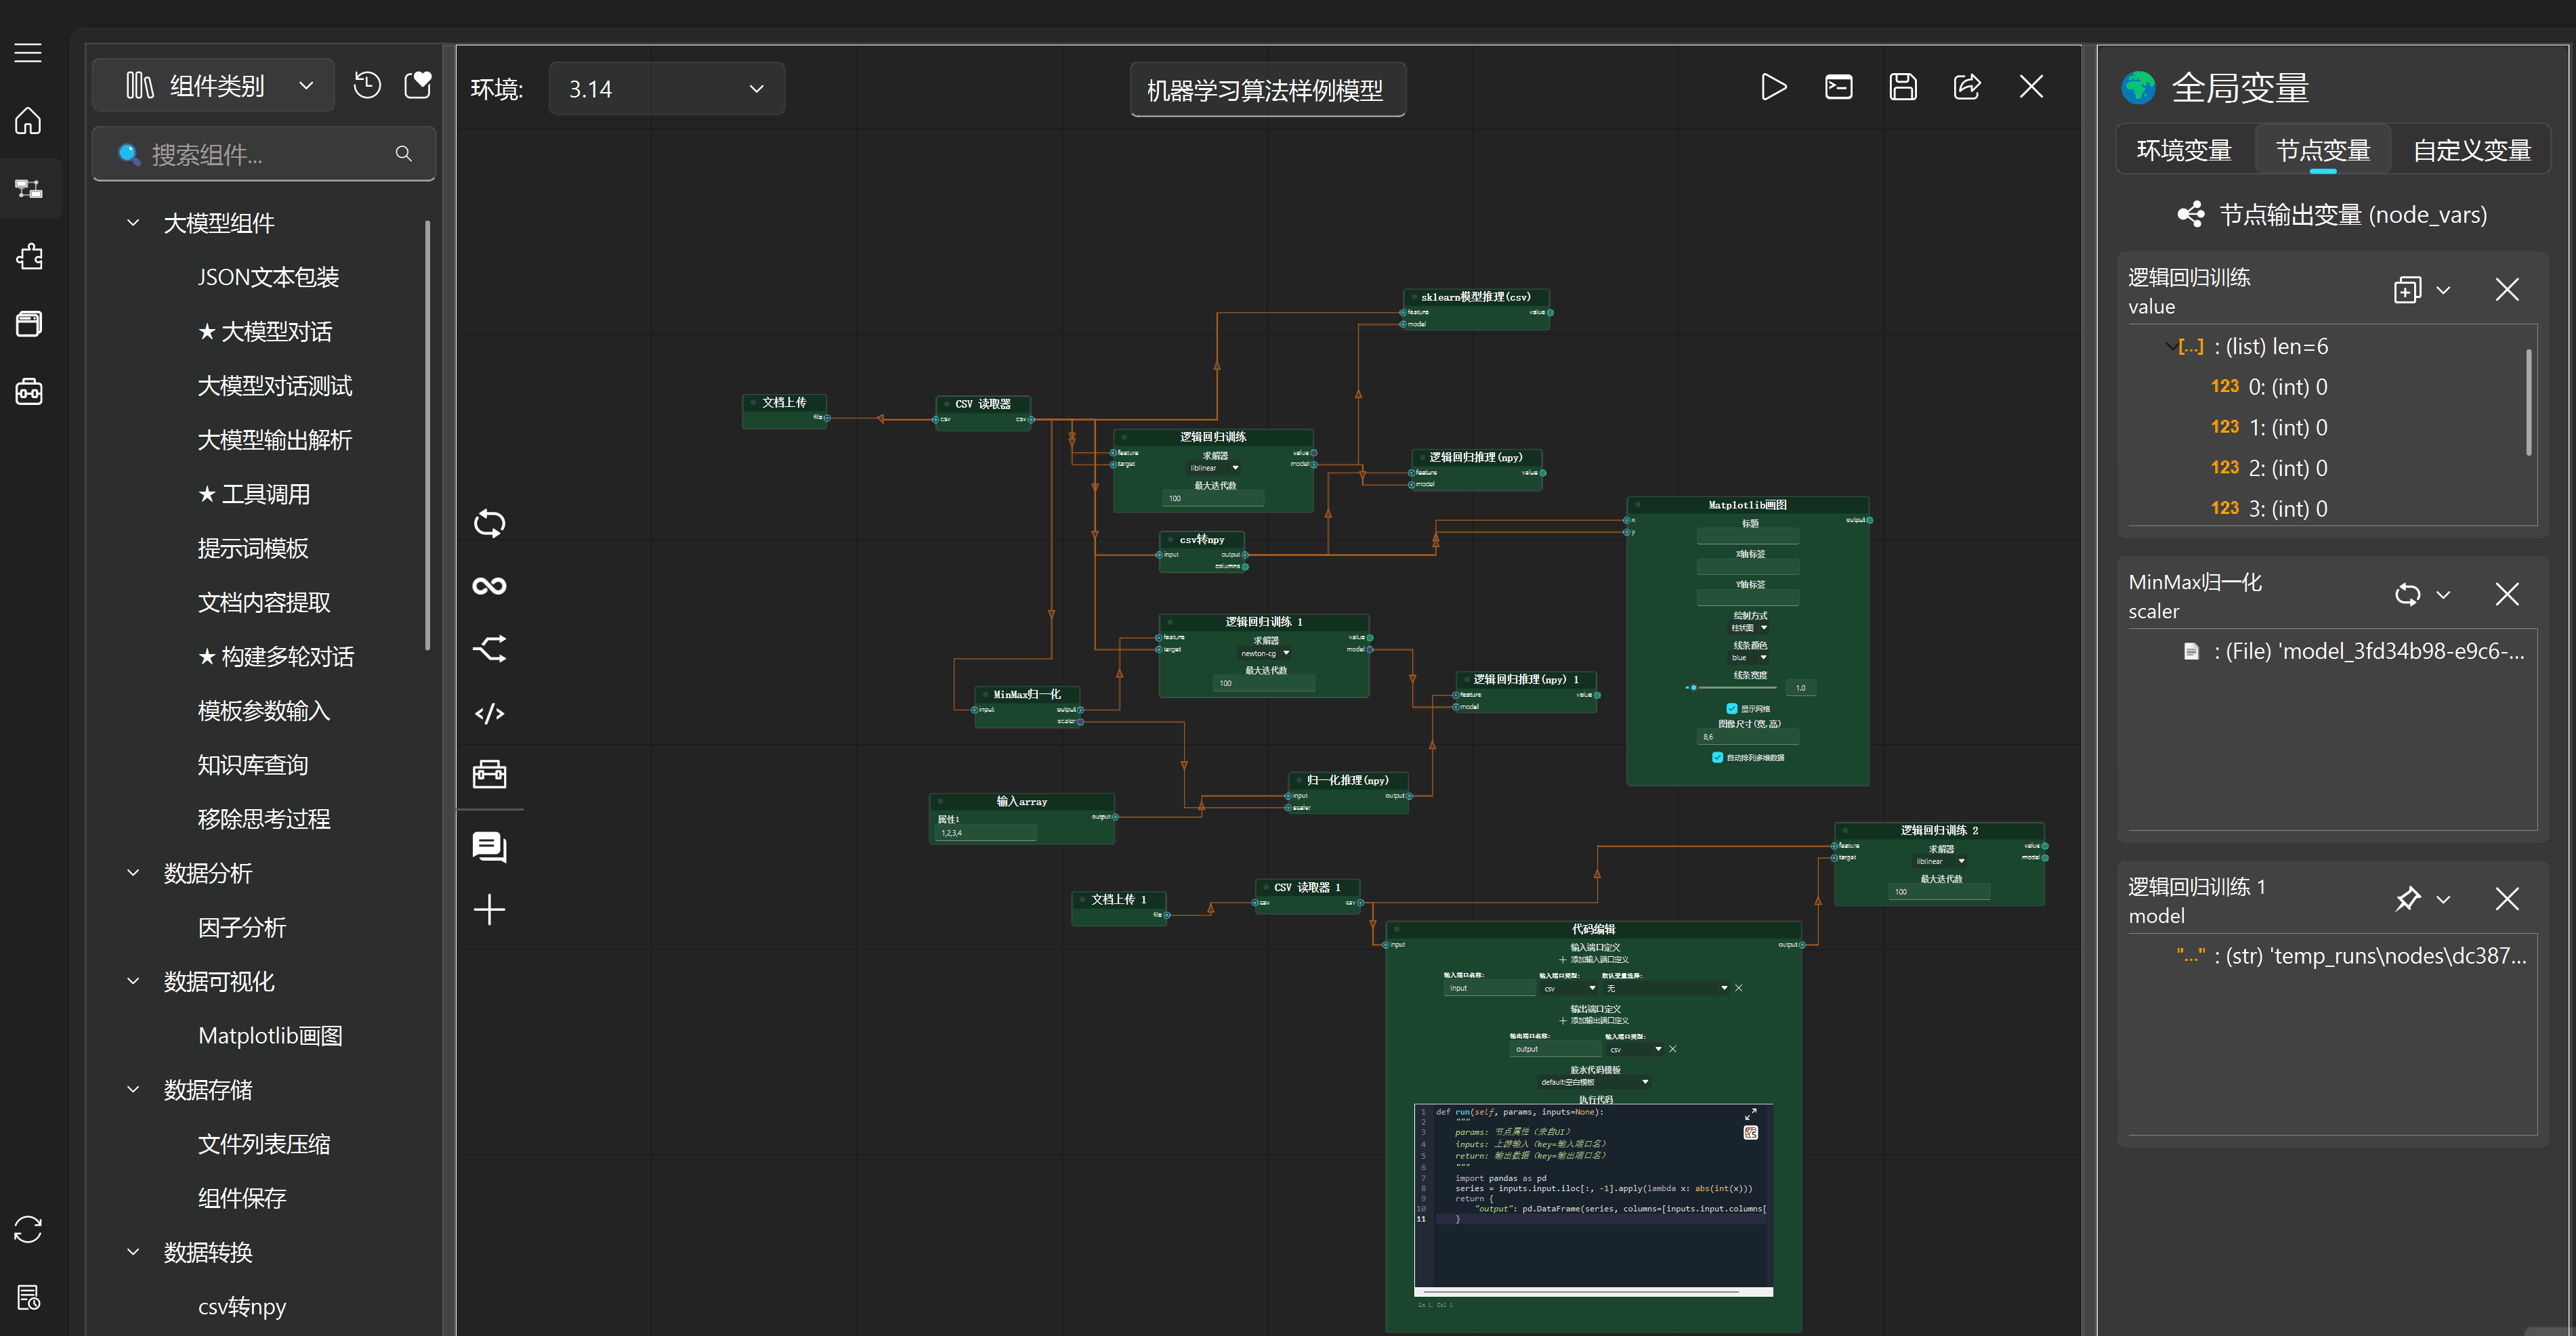Switch to the 节点变量 tab
The height and width of the screenshot is (1336, 2576).
tap(2322, 150)
